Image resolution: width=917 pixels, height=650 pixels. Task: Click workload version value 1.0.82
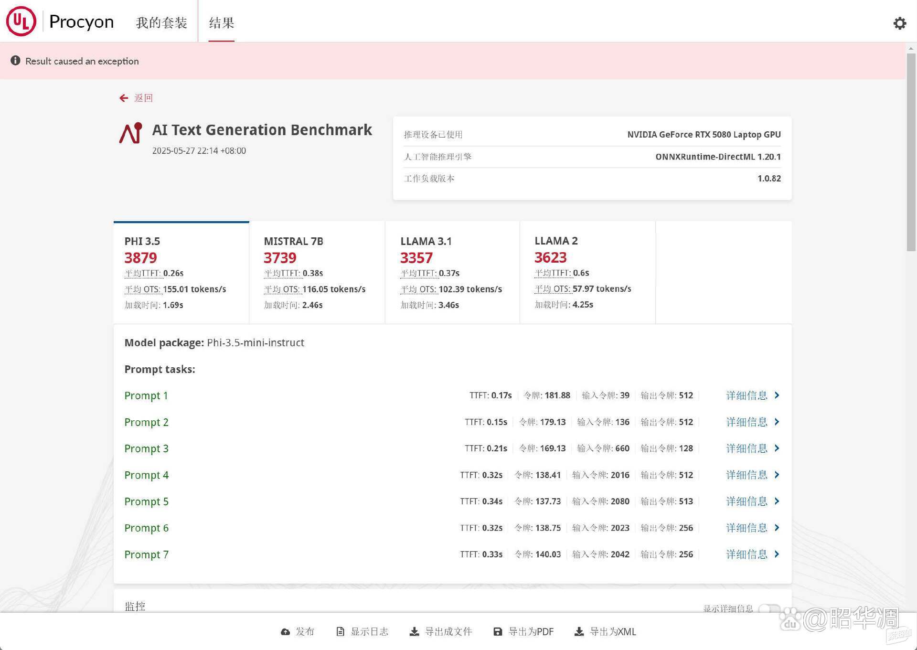[769, 179]
